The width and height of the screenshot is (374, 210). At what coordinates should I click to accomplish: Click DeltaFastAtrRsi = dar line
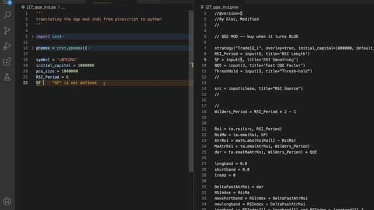click(x=239, y=187)
